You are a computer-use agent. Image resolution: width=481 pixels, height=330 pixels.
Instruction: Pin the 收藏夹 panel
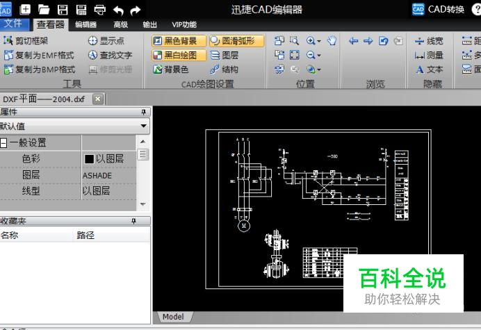(x=133, y=221)
